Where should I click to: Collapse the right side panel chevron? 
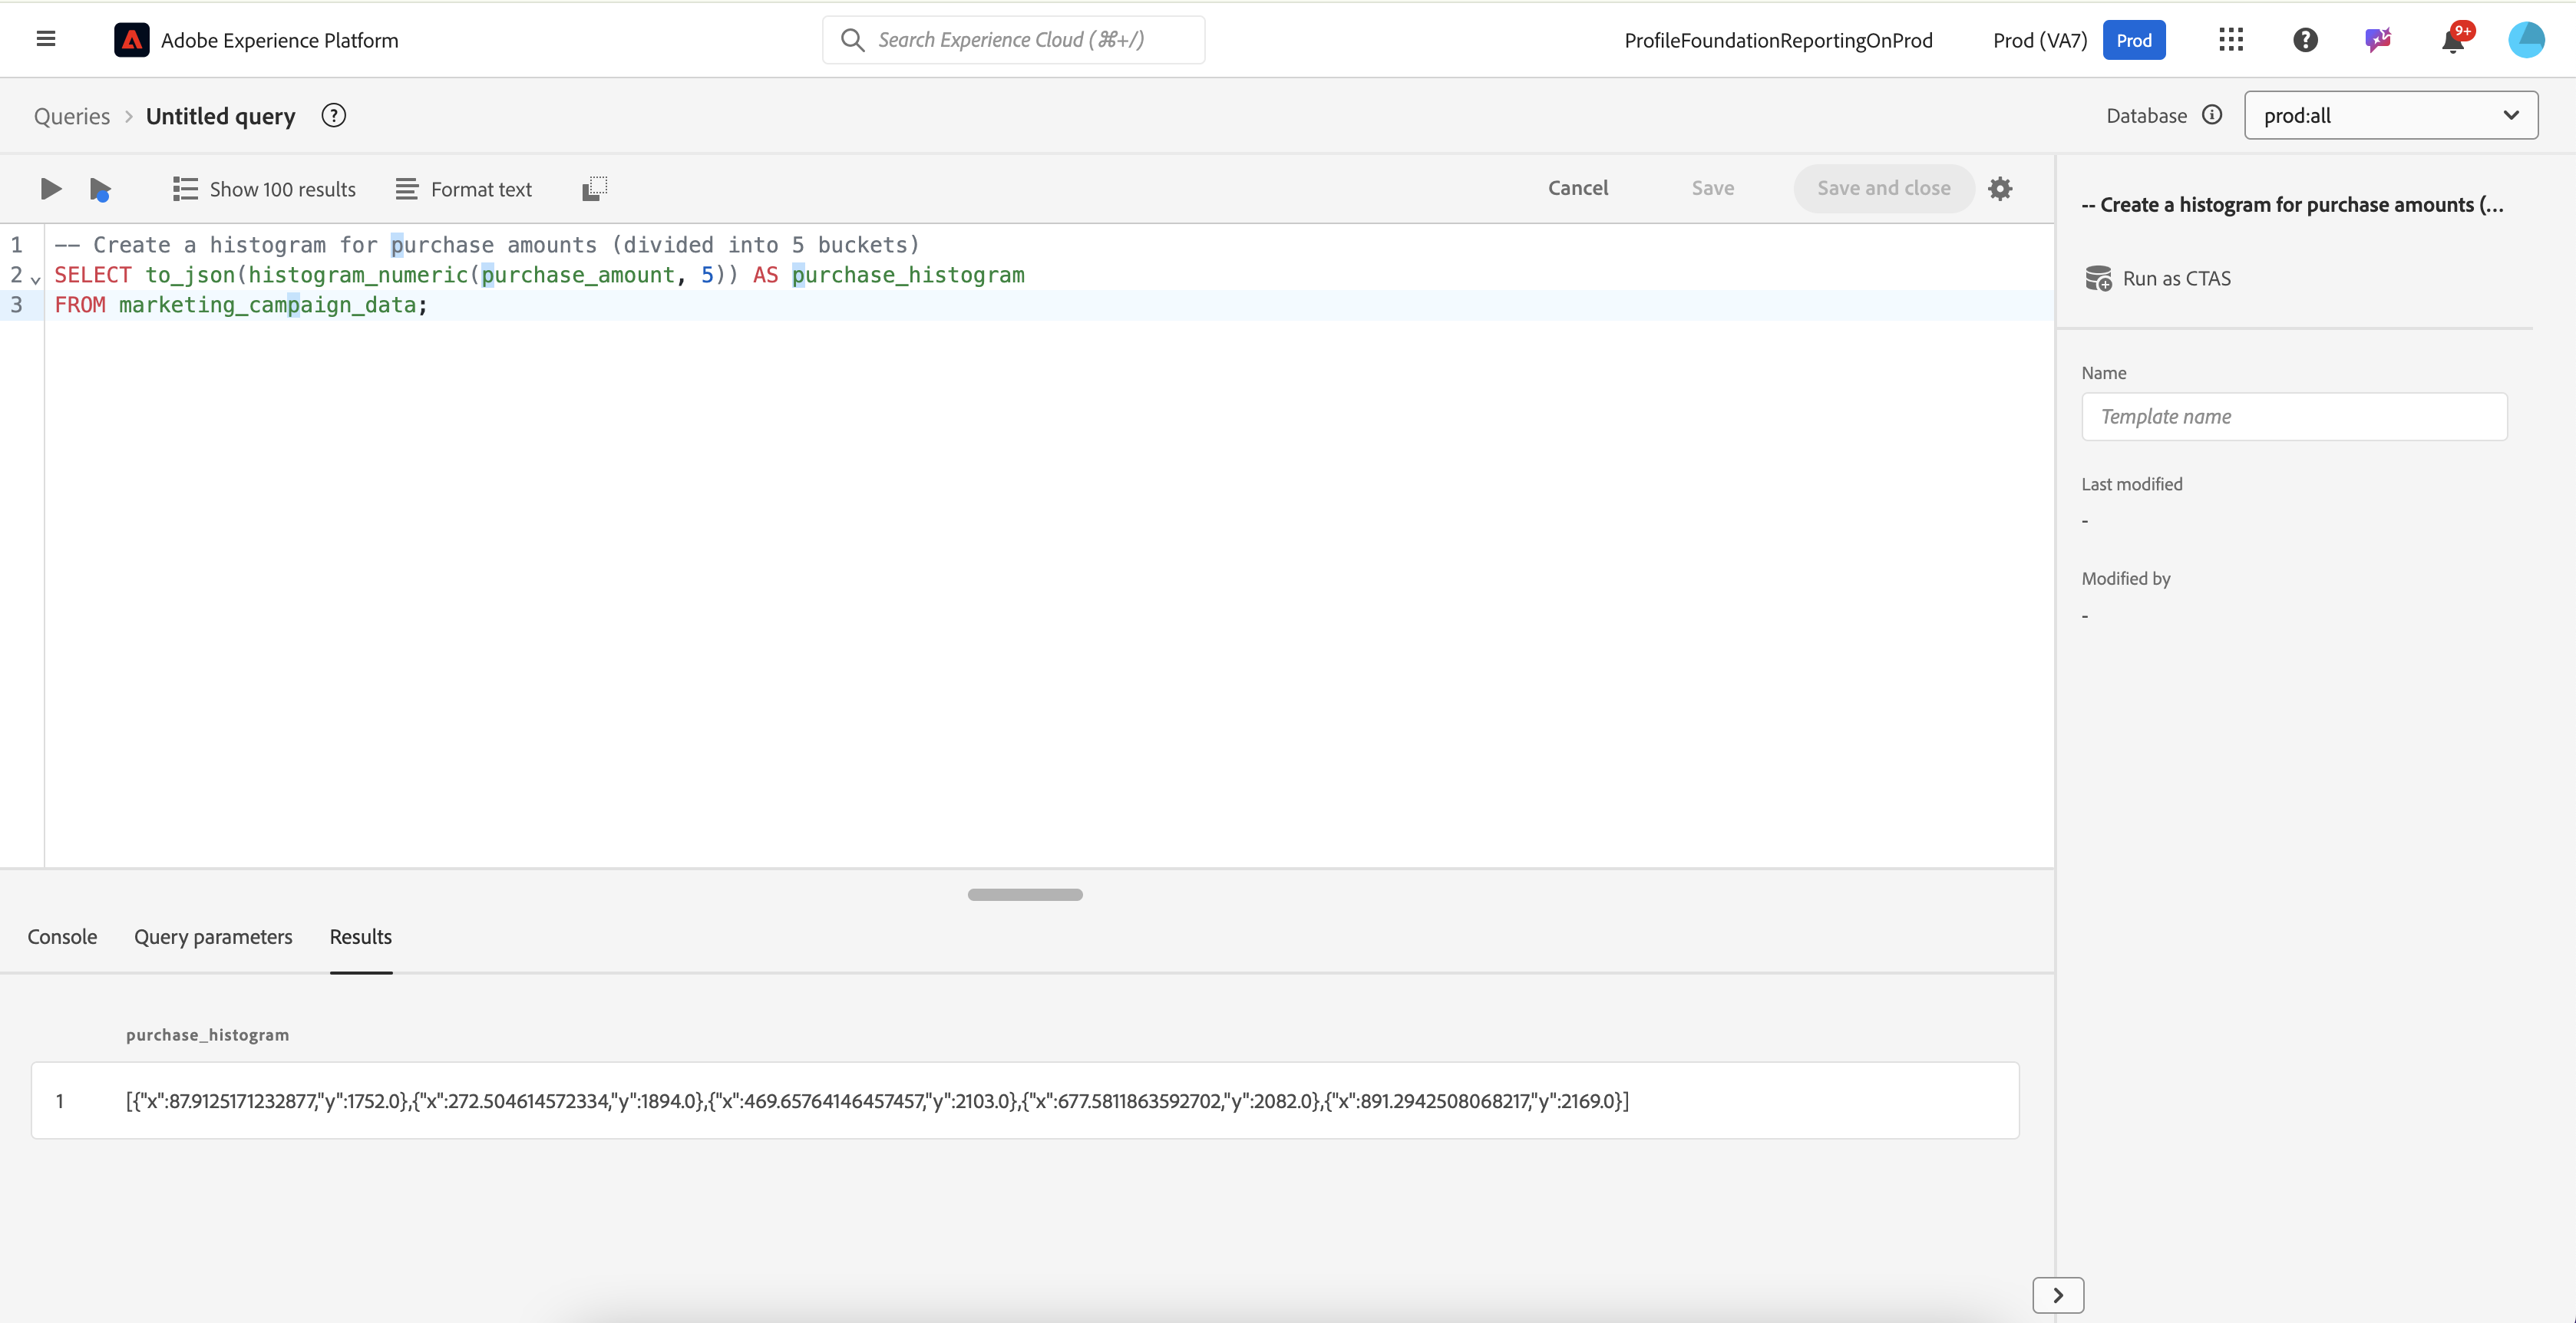click(2058, 1295)
